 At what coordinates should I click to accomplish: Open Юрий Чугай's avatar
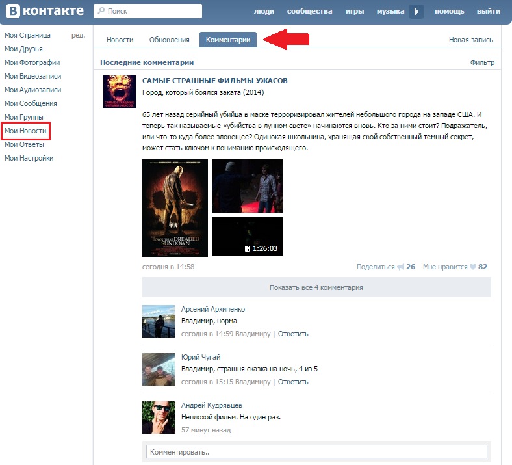[x=159, y=369]
